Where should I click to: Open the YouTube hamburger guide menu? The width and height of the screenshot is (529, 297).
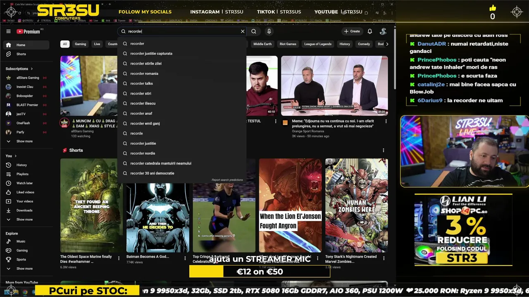click(x=8, y=31)
